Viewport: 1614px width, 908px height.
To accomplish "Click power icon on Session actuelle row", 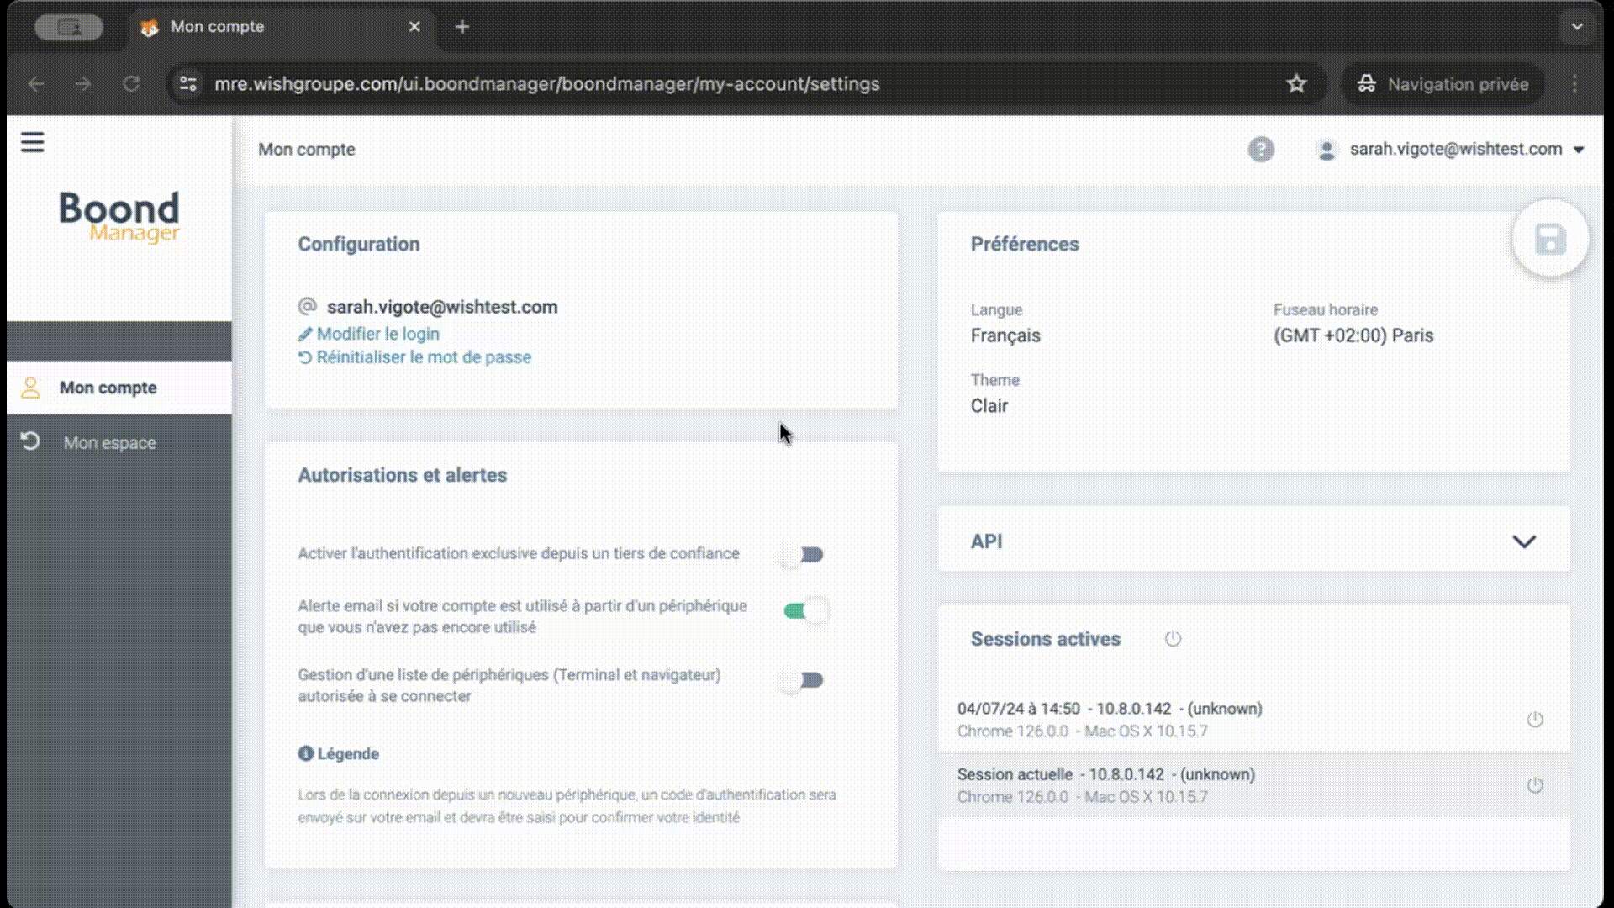I will (1534, 785).
